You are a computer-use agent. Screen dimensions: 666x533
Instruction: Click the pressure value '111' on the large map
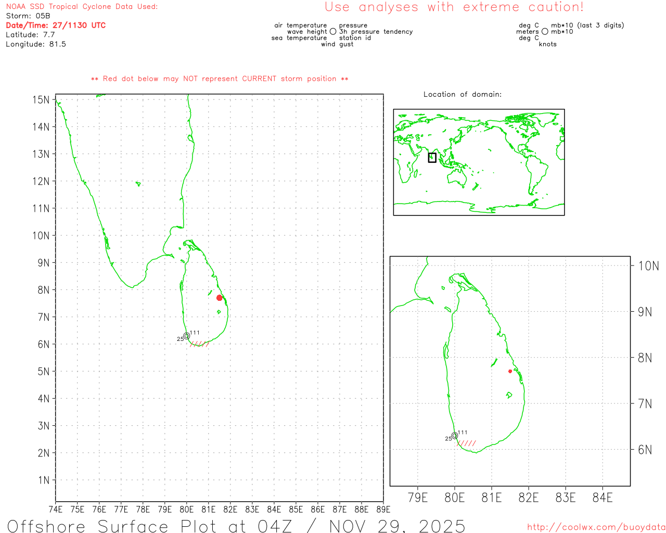pos(195,333)
